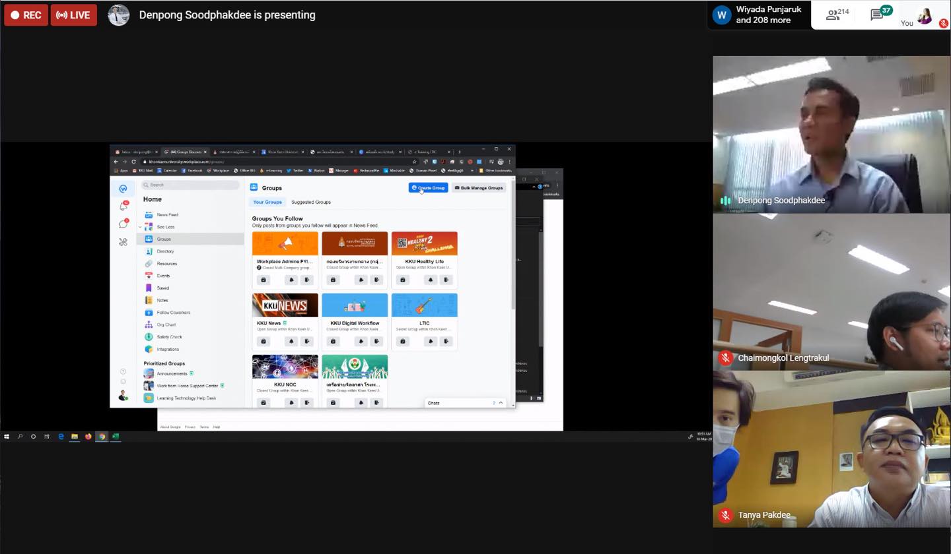951x554 pixels.
Task: Open Workplace chat bubble icon in left rail
Action: 123,224
